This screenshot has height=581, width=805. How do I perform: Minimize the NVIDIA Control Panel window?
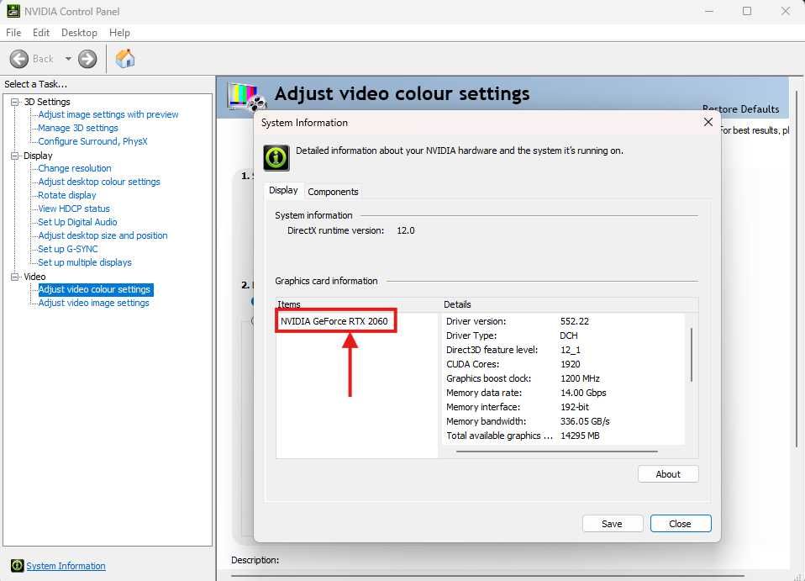(709, 11)
